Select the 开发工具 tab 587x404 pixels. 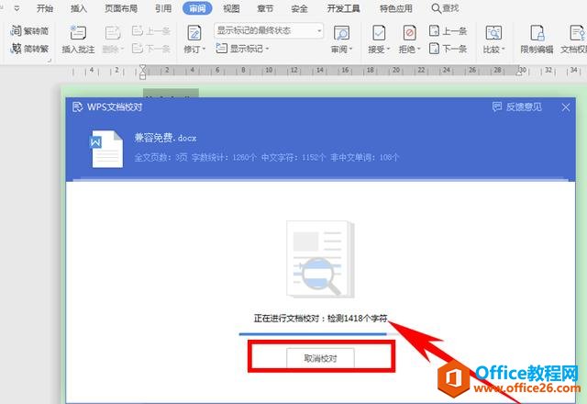[343, 8]
